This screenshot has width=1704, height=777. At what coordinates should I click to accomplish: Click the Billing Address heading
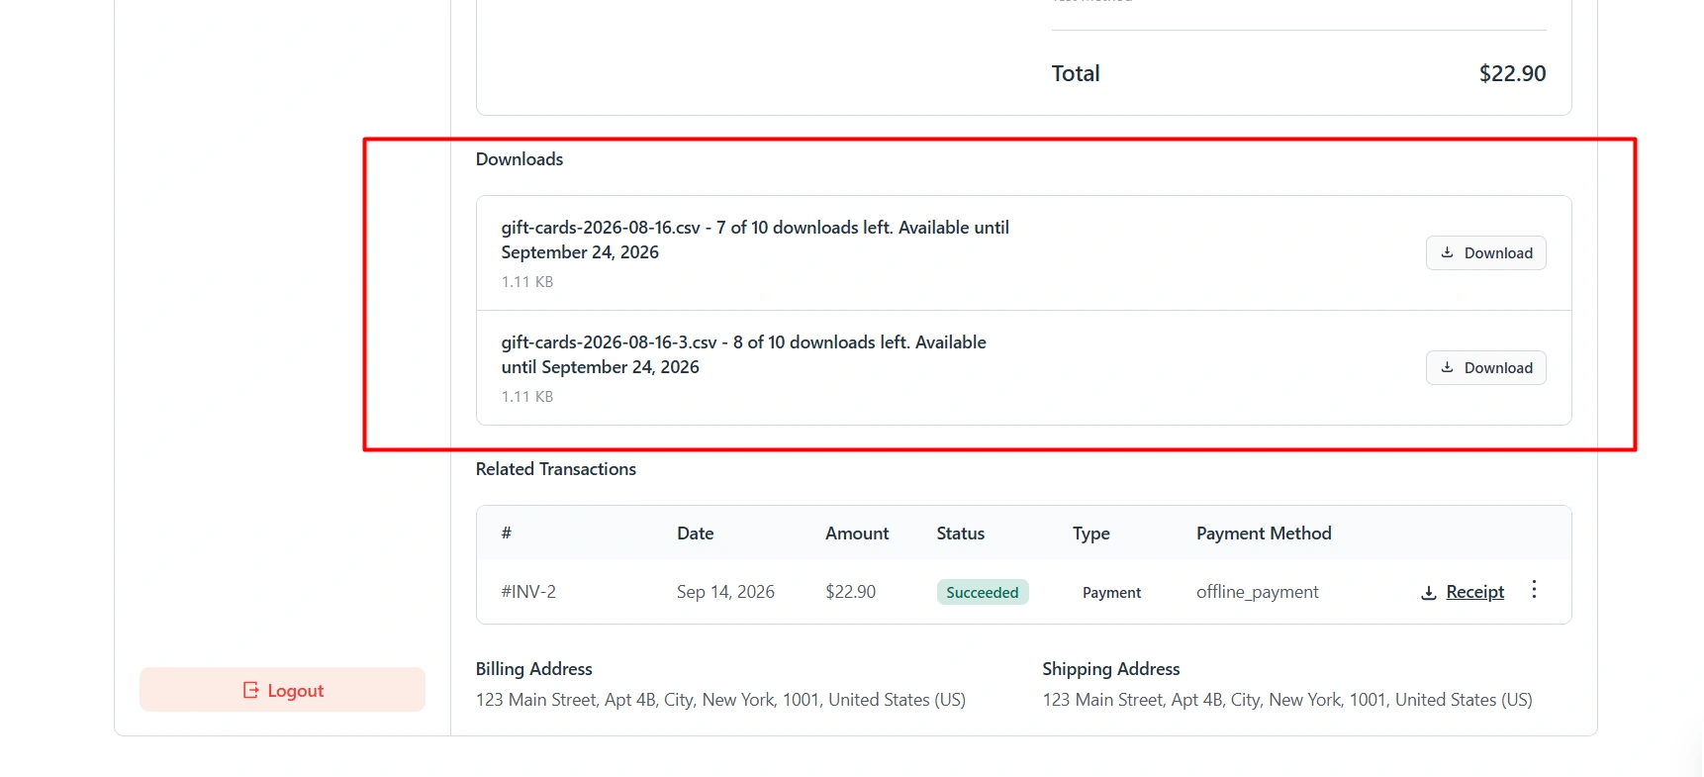(x=534, y=669)
